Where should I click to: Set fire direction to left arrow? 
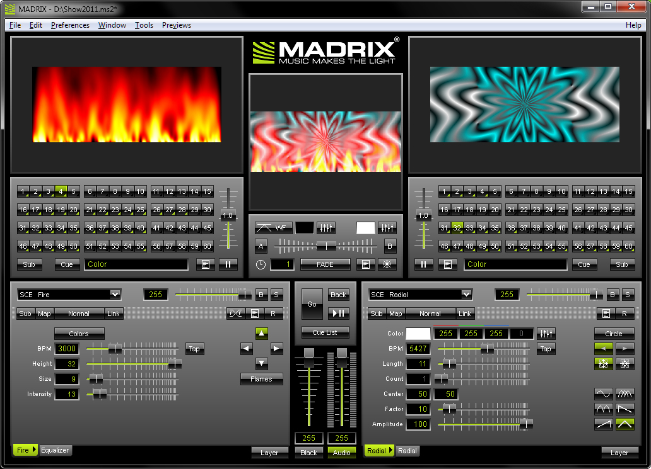247,348
